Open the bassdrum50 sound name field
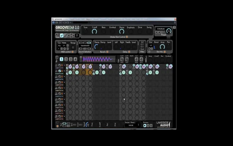Image resolution: width=233 pixels, height=146 pixels. click(x=85, y=46)
